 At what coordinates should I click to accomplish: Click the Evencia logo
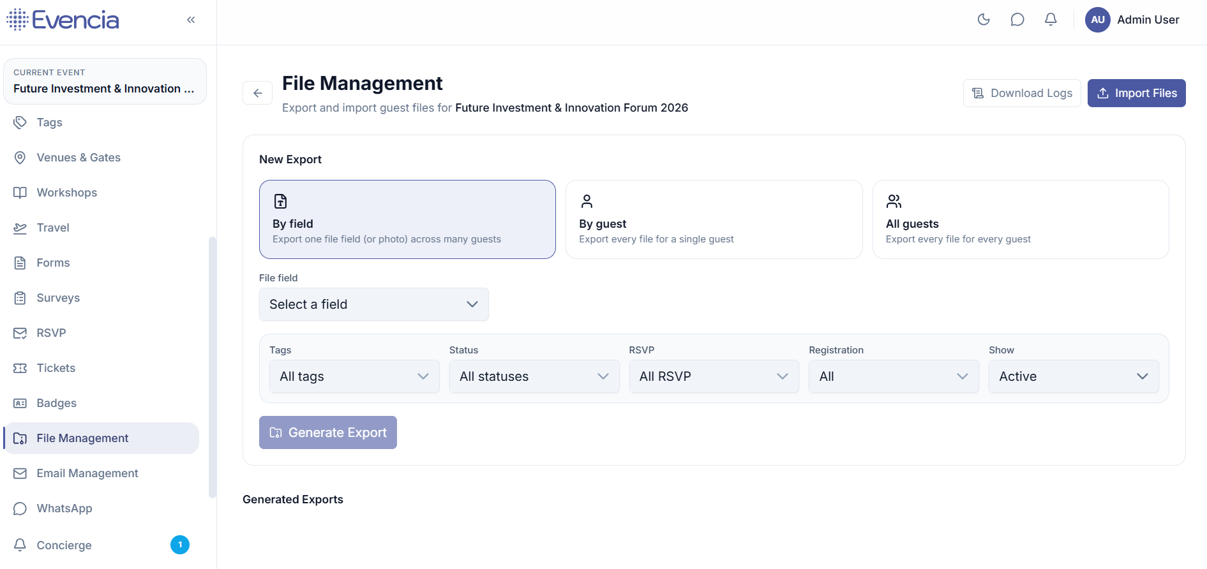(63, 20)
